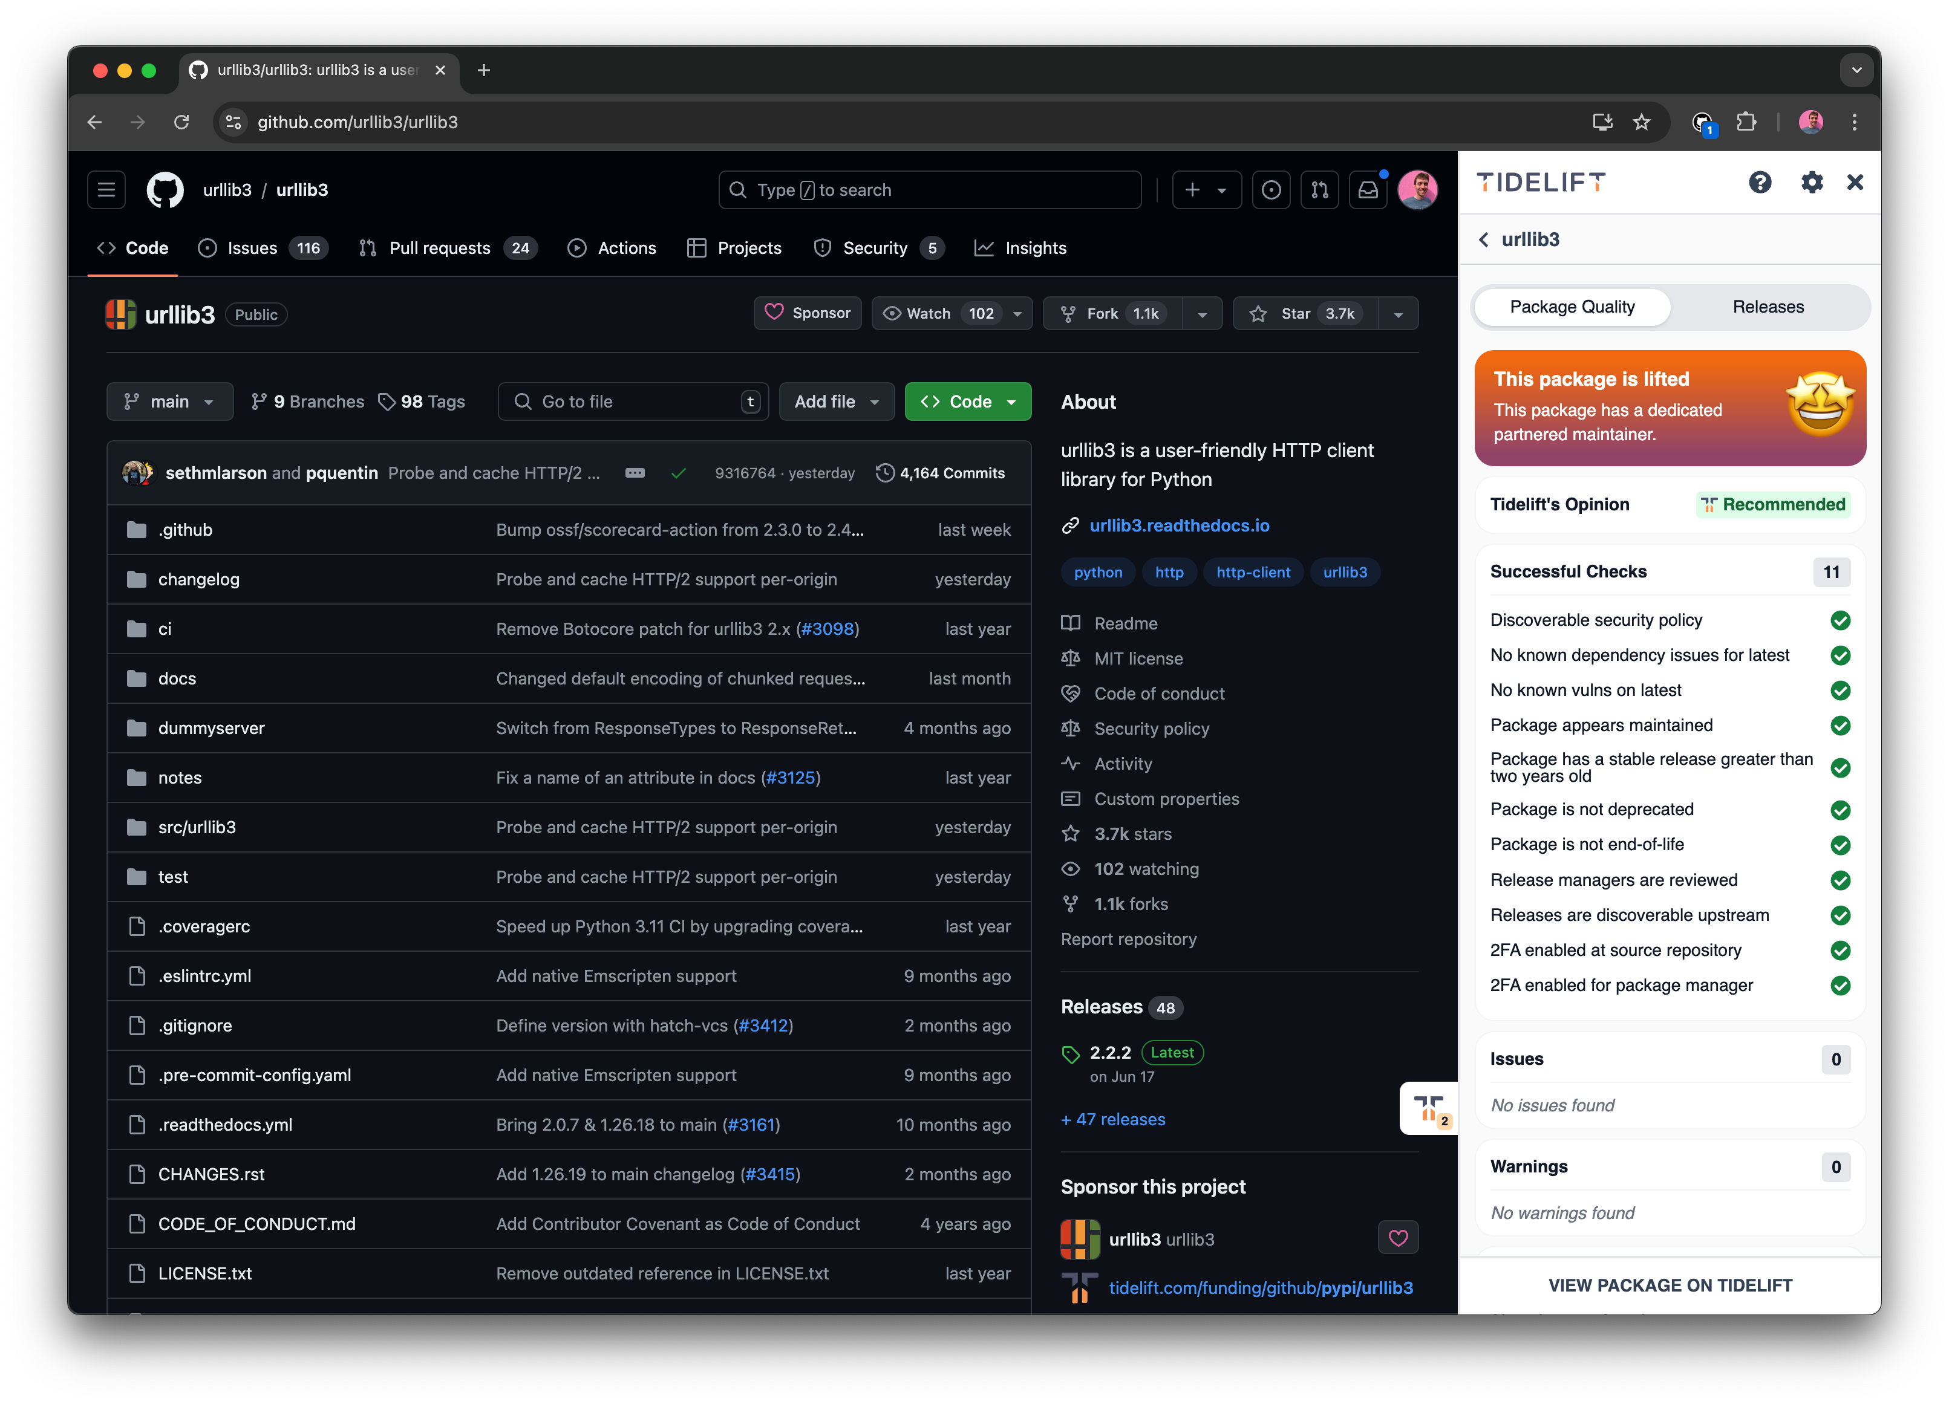
Task: Click the Tidelift help question mark
Action: click(1760, 182)
